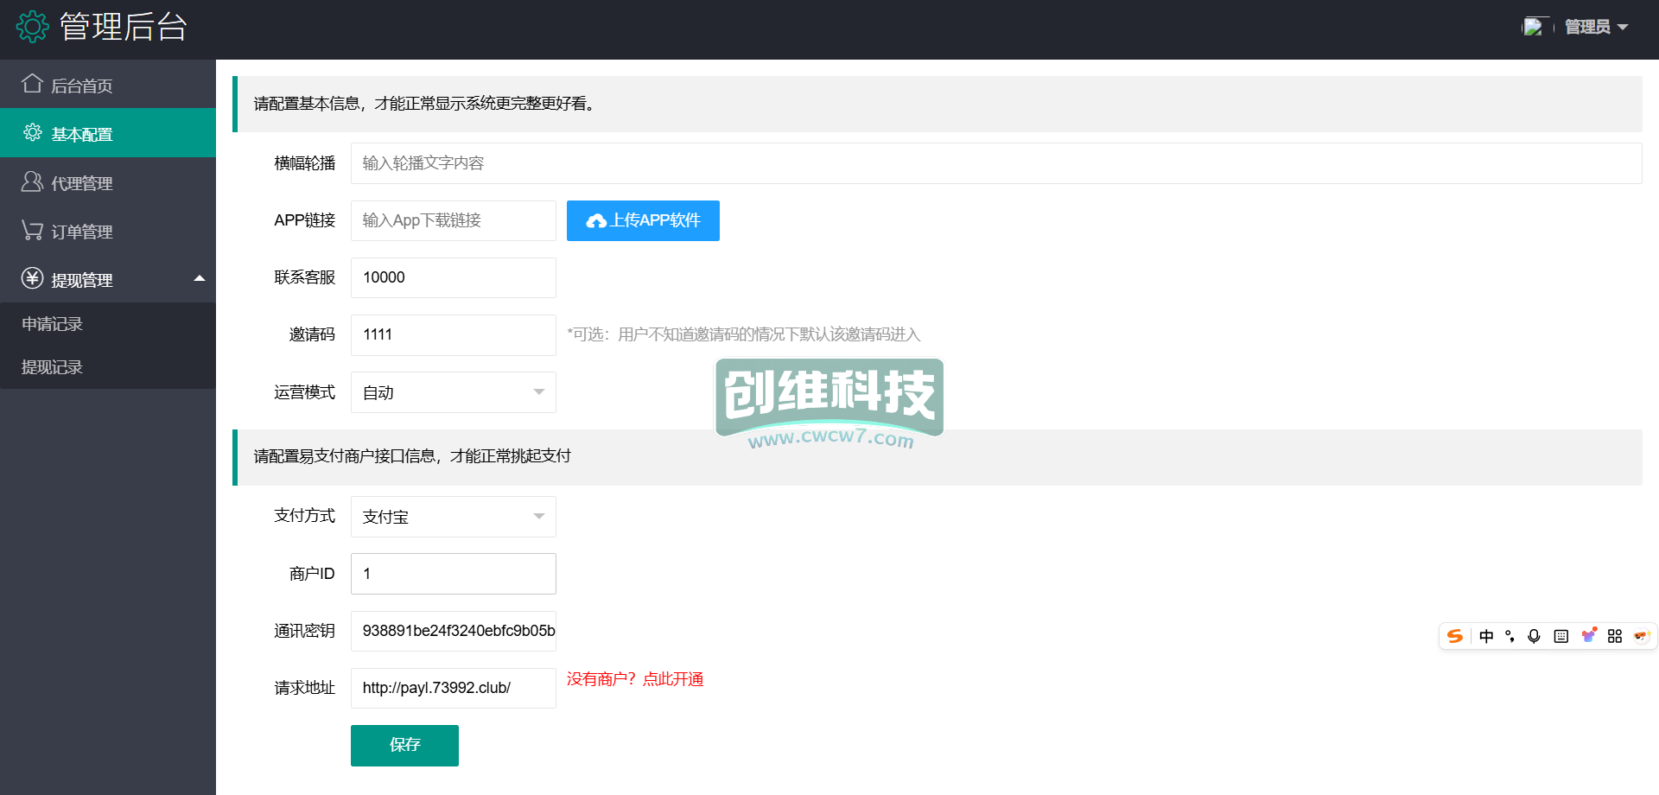Go to 代理管理 in the sidebar
This screenshot has width=1659, height=795.
pyautogui.click(x=82, y=183)
